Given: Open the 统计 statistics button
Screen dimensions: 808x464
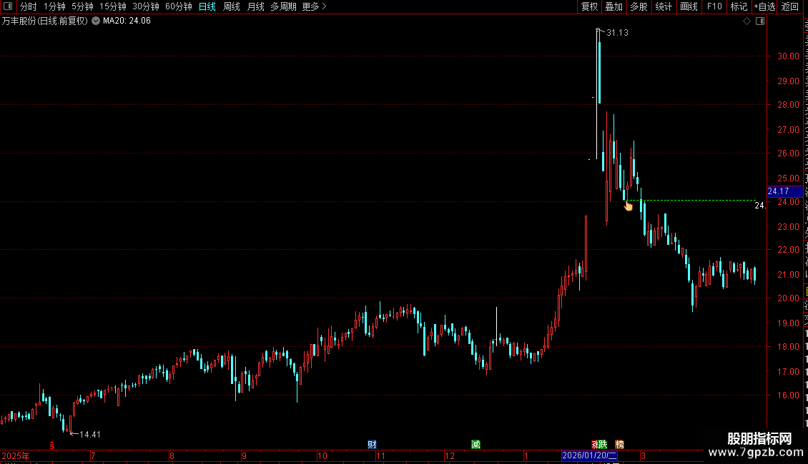Looking at the screenshot, I should click(663, 6).
